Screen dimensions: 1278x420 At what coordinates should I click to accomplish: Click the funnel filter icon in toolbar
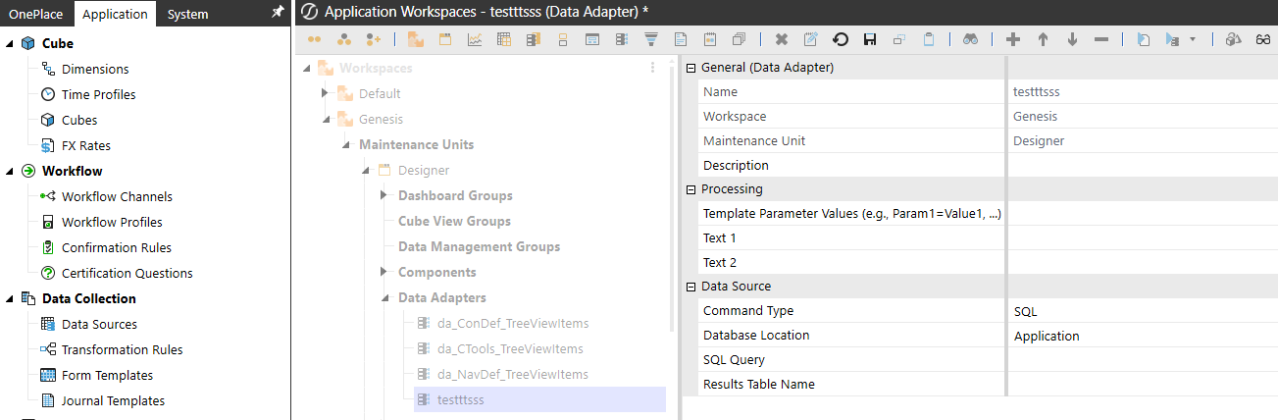tap(650, 40)
